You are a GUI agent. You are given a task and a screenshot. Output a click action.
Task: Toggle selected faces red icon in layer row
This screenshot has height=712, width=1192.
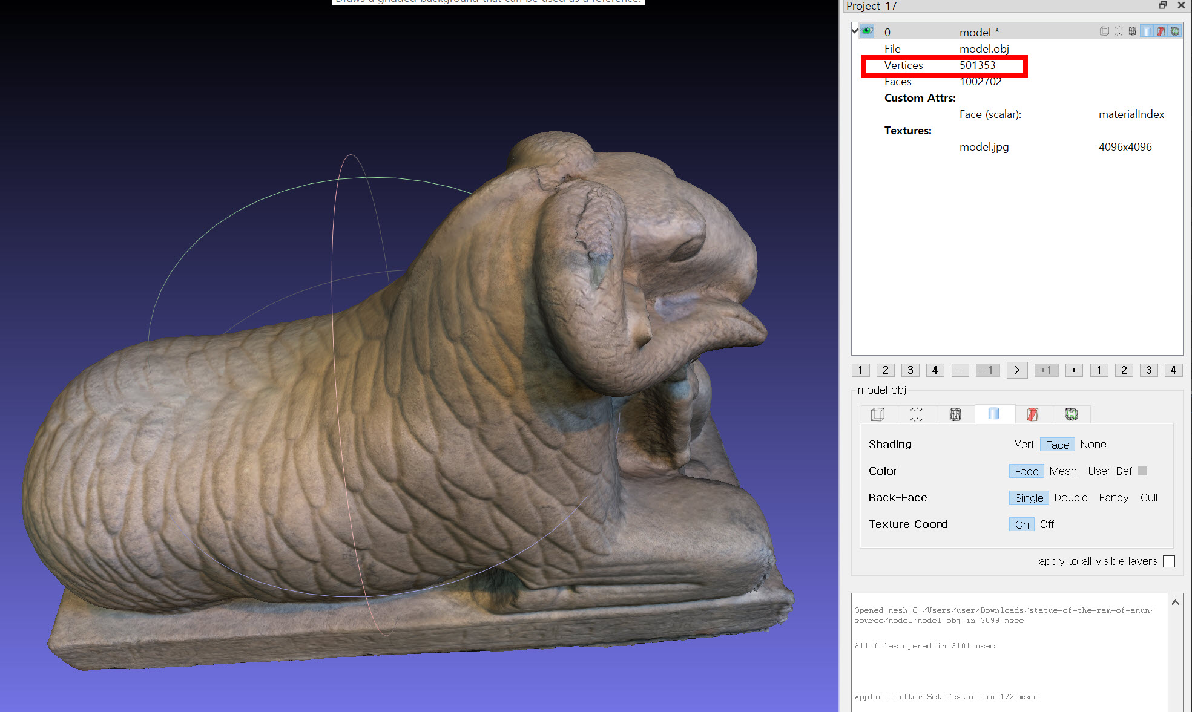[x=1161, y=31]
